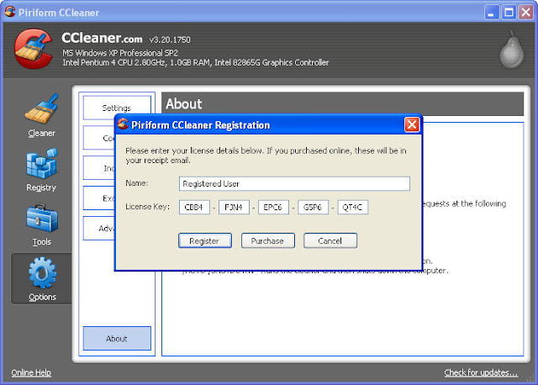538x385 pixels.
Task: Open the Settings options tab
Action: [x=117, y=108]
